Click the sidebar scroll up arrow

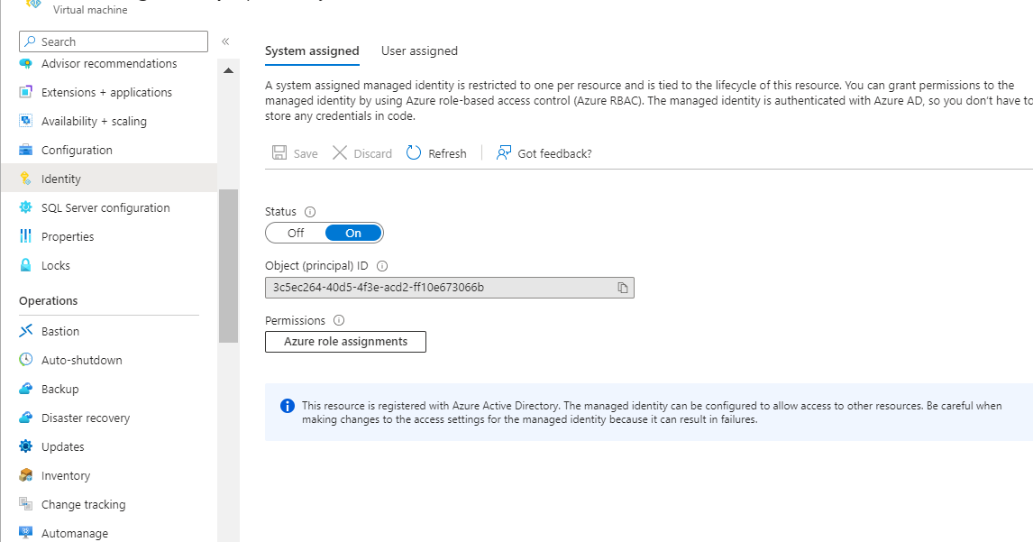pos(229,70)
